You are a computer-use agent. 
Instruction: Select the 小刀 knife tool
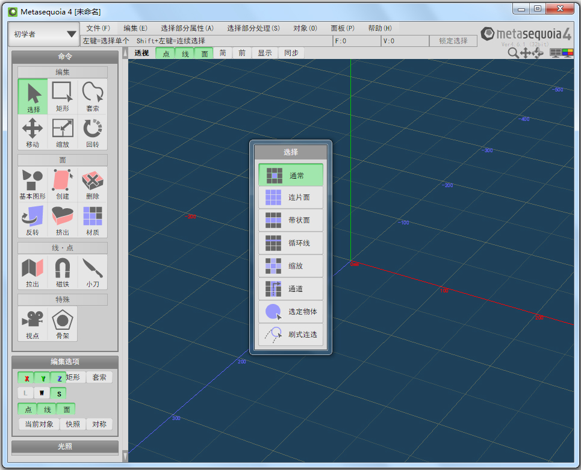[93, 272]
